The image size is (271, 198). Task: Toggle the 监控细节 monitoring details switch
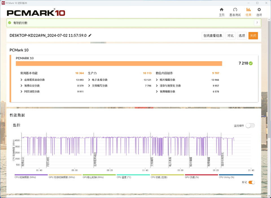point(250,126)
